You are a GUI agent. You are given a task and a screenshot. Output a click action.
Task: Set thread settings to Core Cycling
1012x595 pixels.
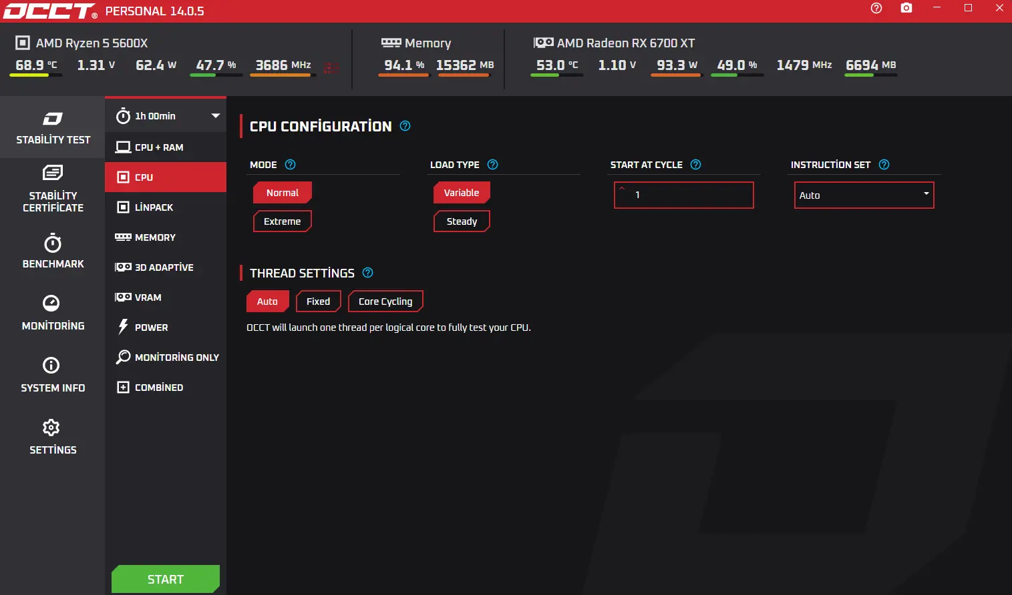point(385,302)
